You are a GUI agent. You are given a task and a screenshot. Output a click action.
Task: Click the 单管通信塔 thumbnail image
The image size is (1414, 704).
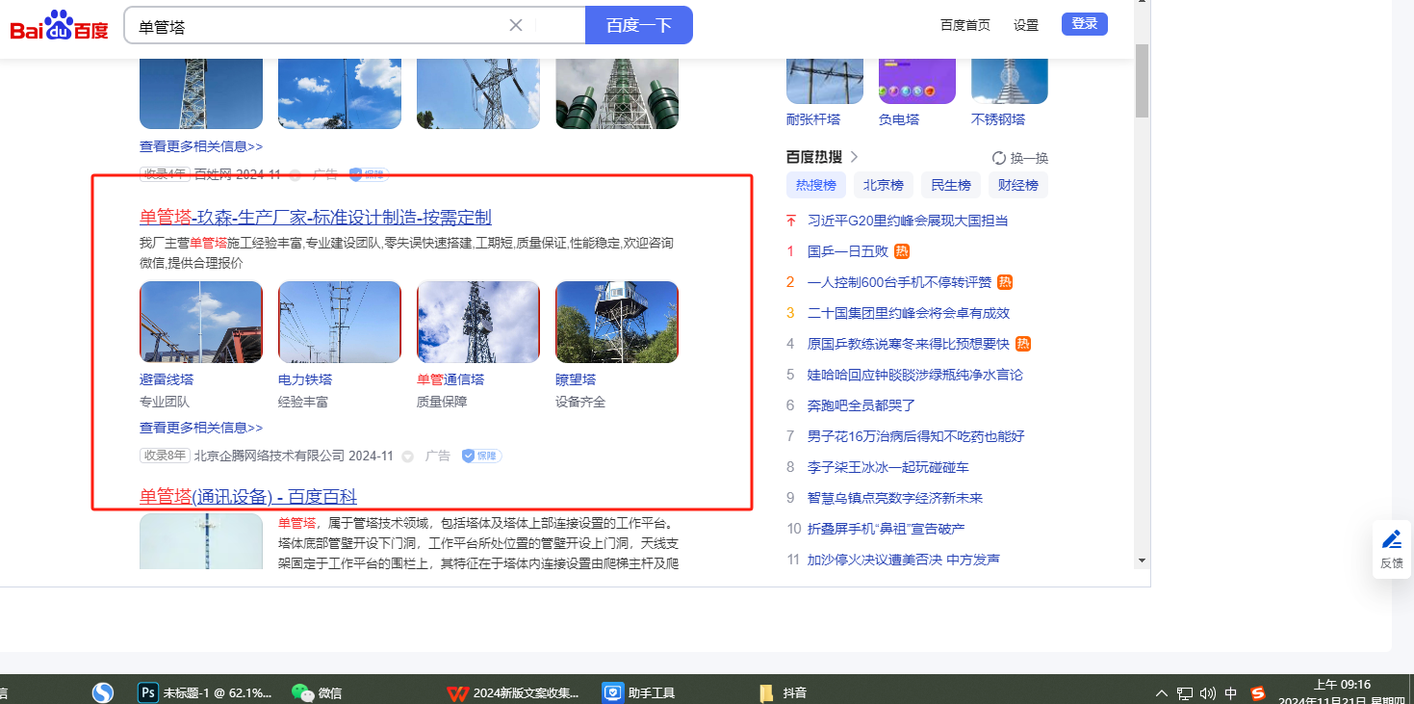(x=478, y=322)
